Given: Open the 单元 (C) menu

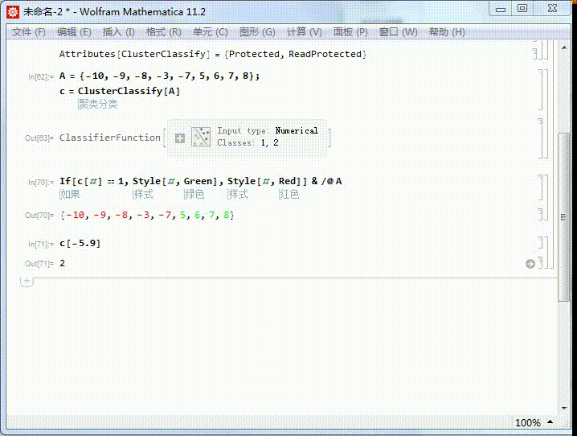Looking at the screenshot, I should [210, 32].
